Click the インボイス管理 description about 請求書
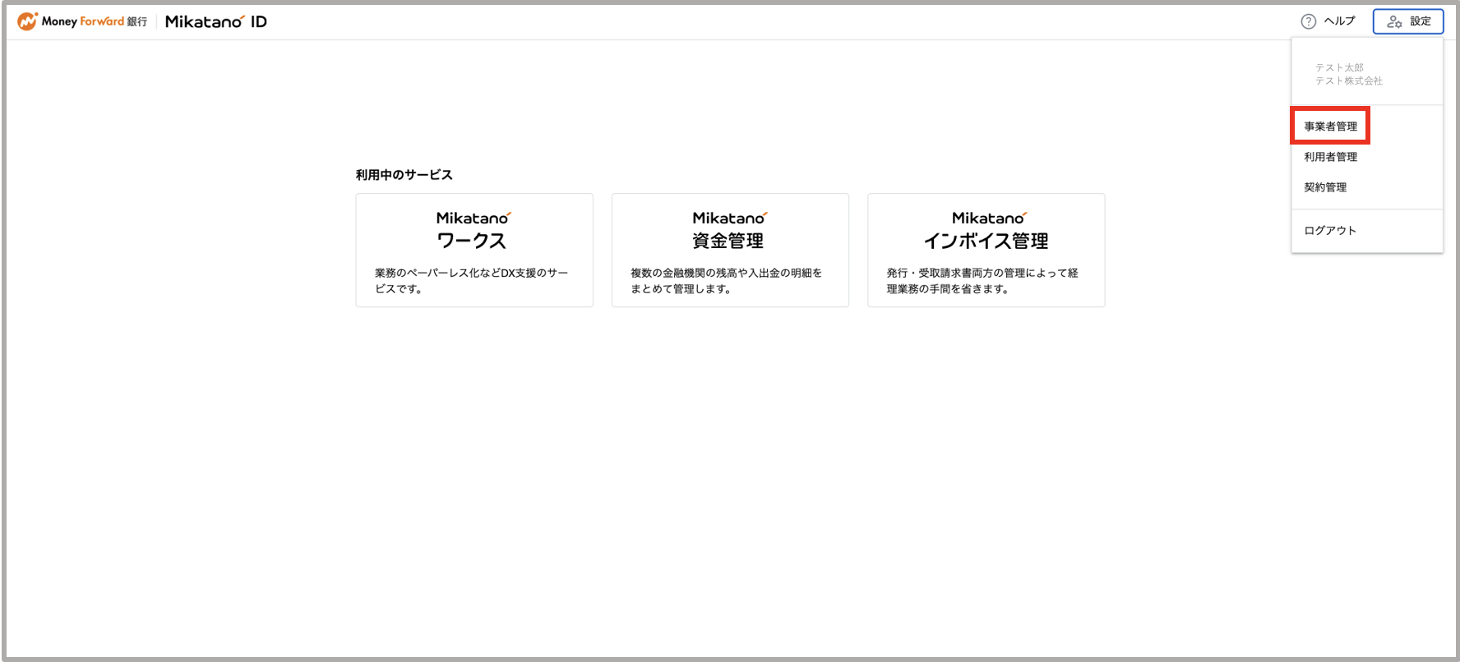The image size is (1460, 662). 982,281
